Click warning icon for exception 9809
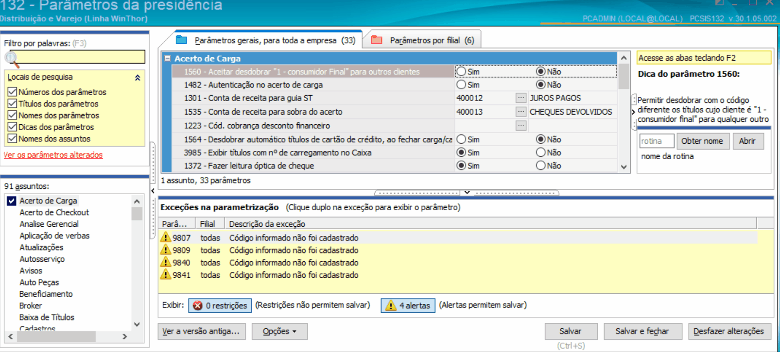 166,250
